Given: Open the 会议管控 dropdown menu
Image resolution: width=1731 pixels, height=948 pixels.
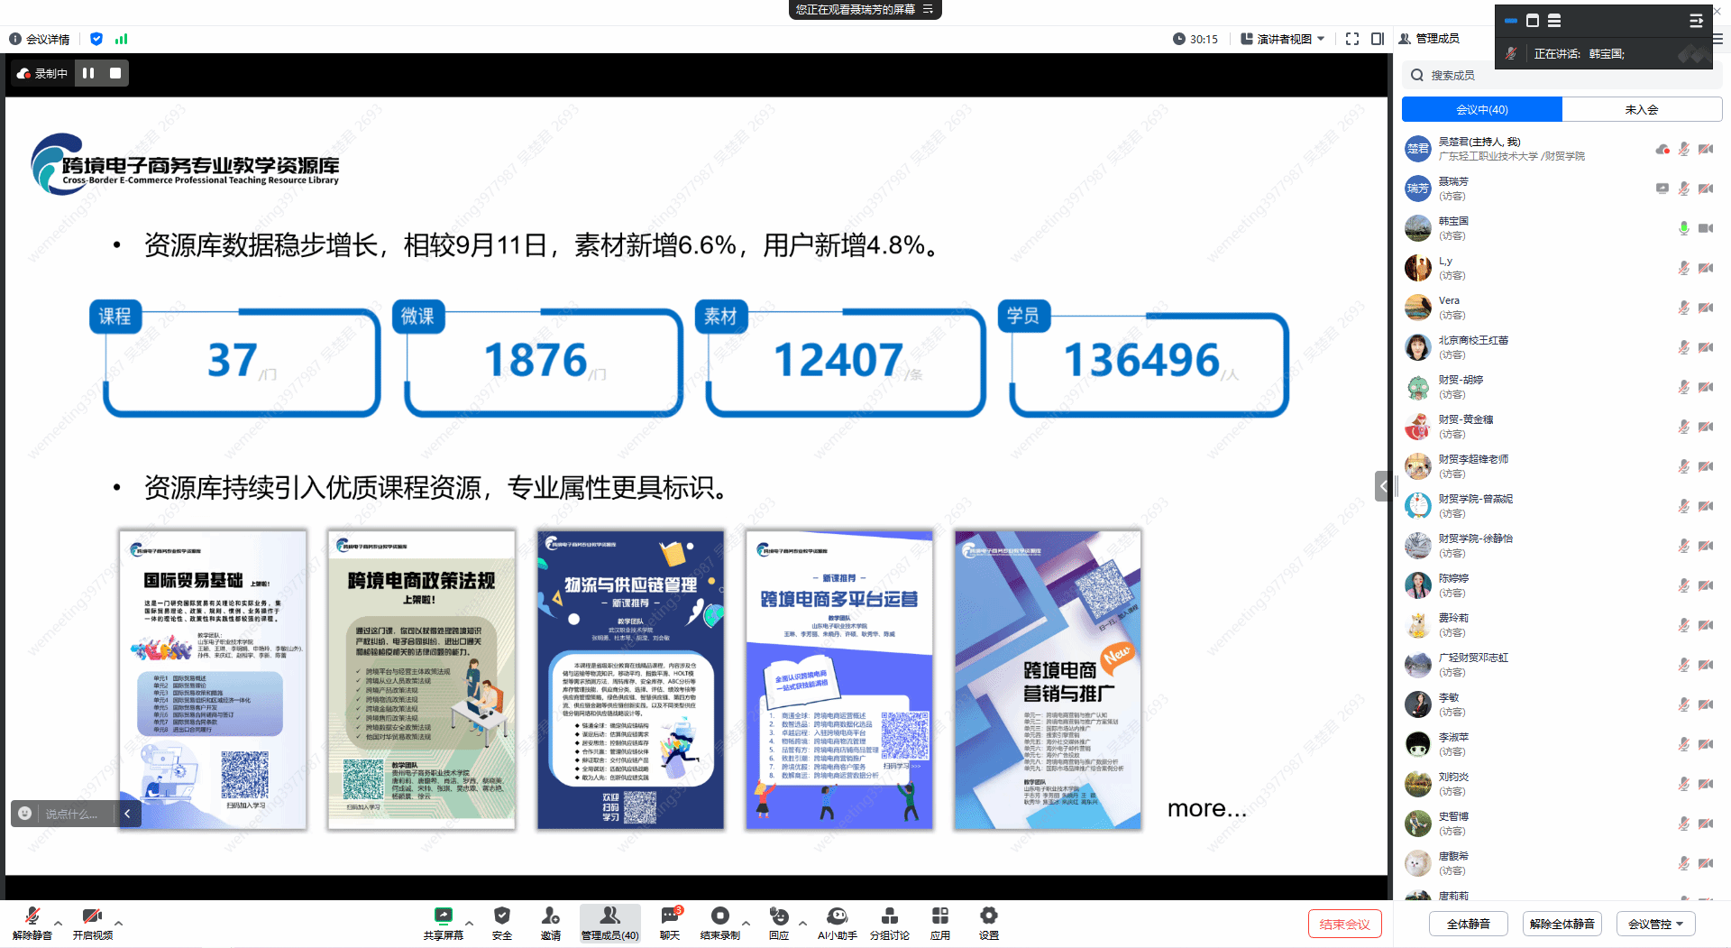Looking at the screenshot, I should (1655, 924).
